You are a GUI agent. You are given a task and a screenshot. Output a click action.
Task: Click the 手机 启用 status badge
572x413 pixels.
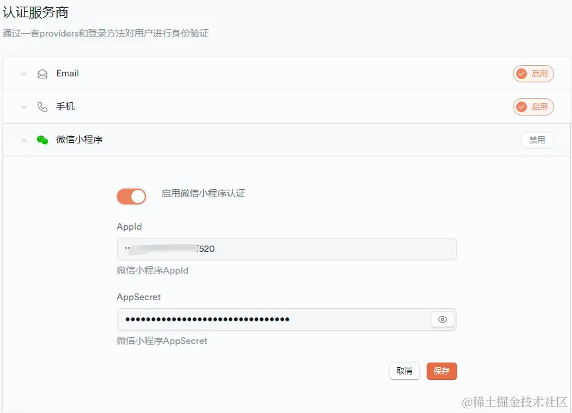coord(534,107)
